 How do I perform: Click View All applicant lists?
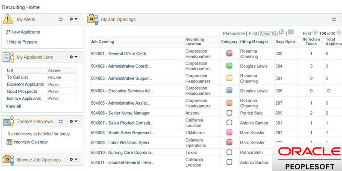14,106
